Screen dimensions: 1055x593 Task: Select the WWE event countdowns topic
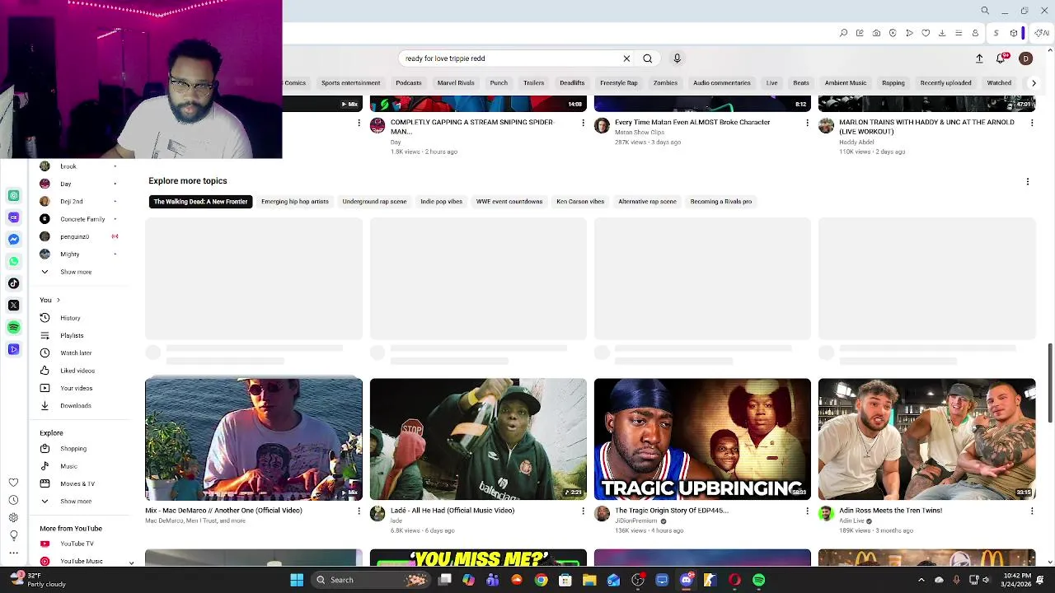coord(509,202)
